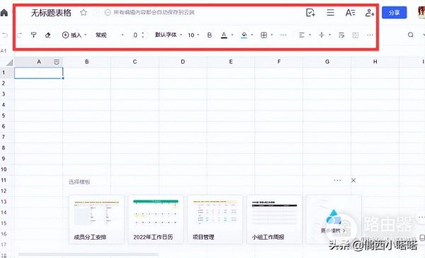Open the search magnifier icon
This screenshot has height=258, width=425.
(x=411, y=35)
